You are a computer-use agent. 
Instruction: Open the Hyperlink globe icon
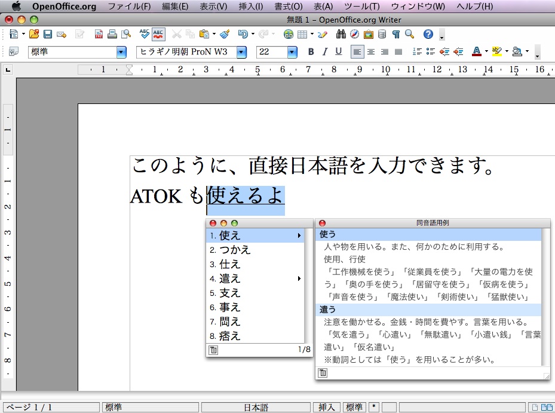click(289, 34)
